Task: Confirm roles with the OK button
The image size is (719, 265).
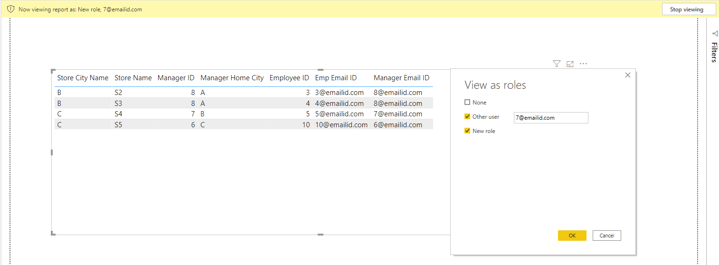Action: (x=572, y=236)
